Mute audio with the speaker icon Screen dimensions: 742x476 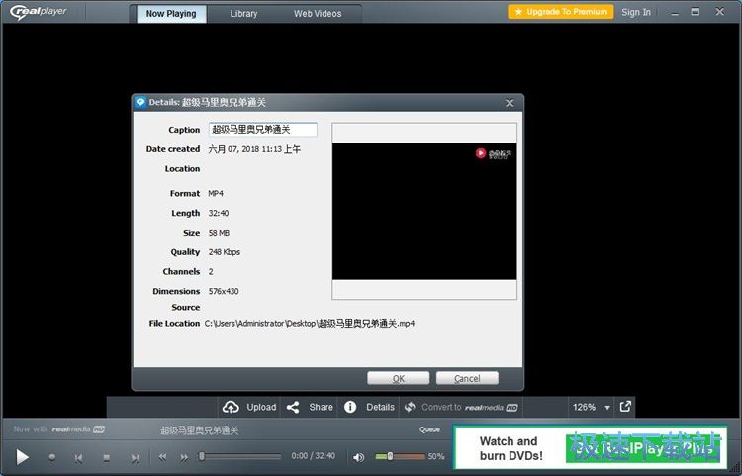coord(359,457)
